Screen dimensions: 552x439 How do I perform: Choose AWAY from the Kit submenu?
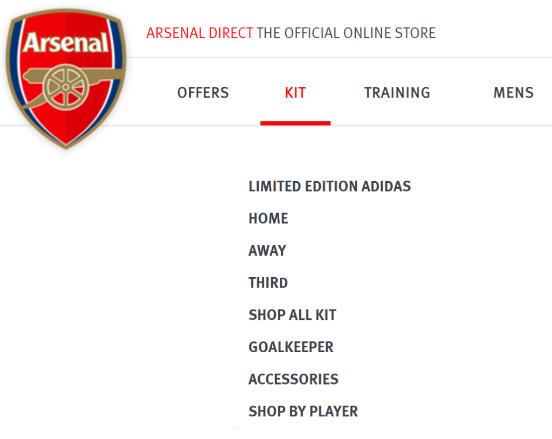(x=267, y=250)
